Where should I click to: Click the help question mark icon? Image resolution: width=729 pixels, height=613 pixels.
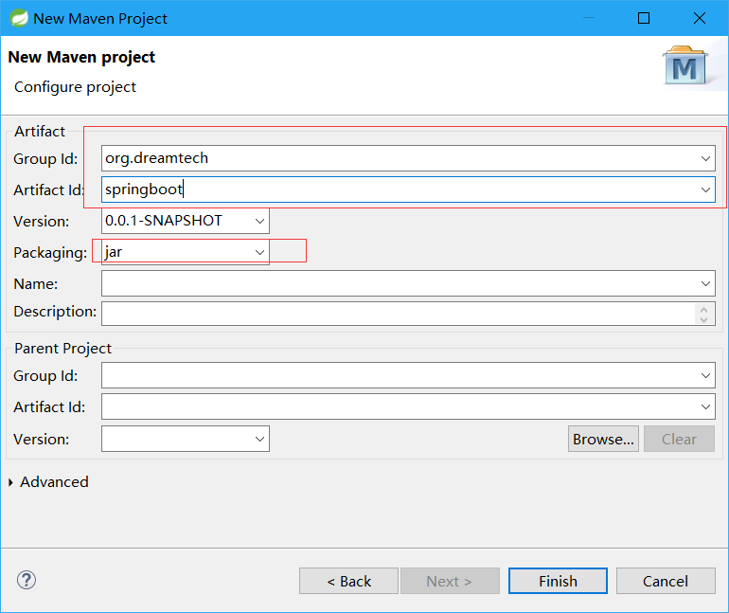pyautogui.click(x=27, y=580)
